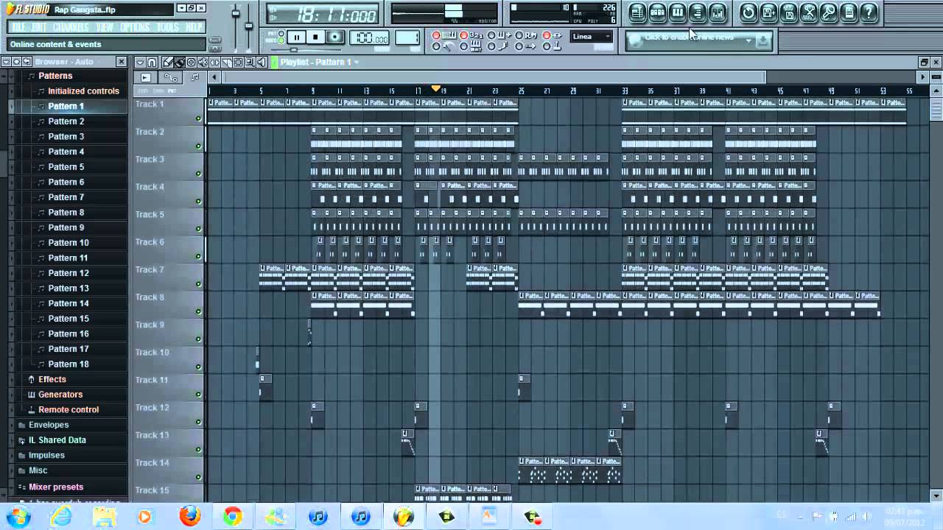
Task: Open Firefox from the Windows taskbar
Action: [x=190, y=516]
